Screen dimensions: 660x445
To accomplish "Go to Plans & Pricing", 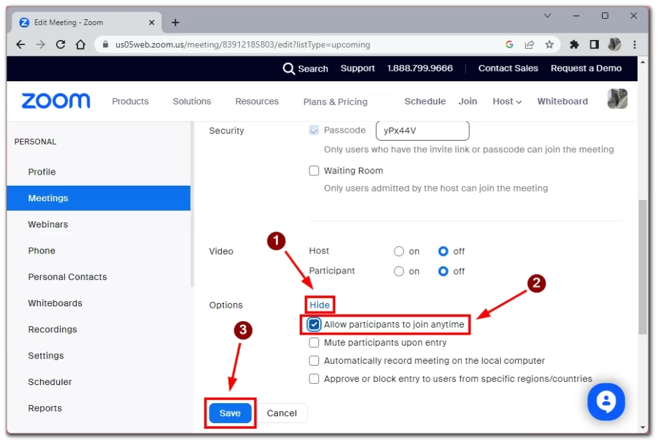I will (335, 102).
